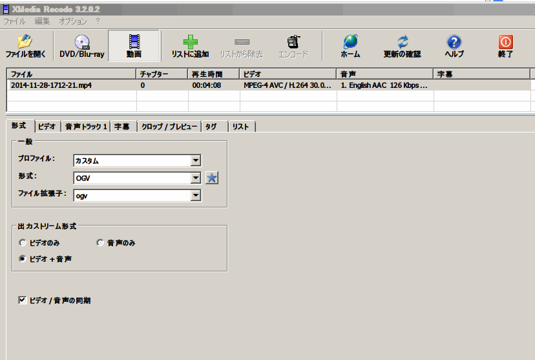Switch to the ビデオ tab

[47, 127]
